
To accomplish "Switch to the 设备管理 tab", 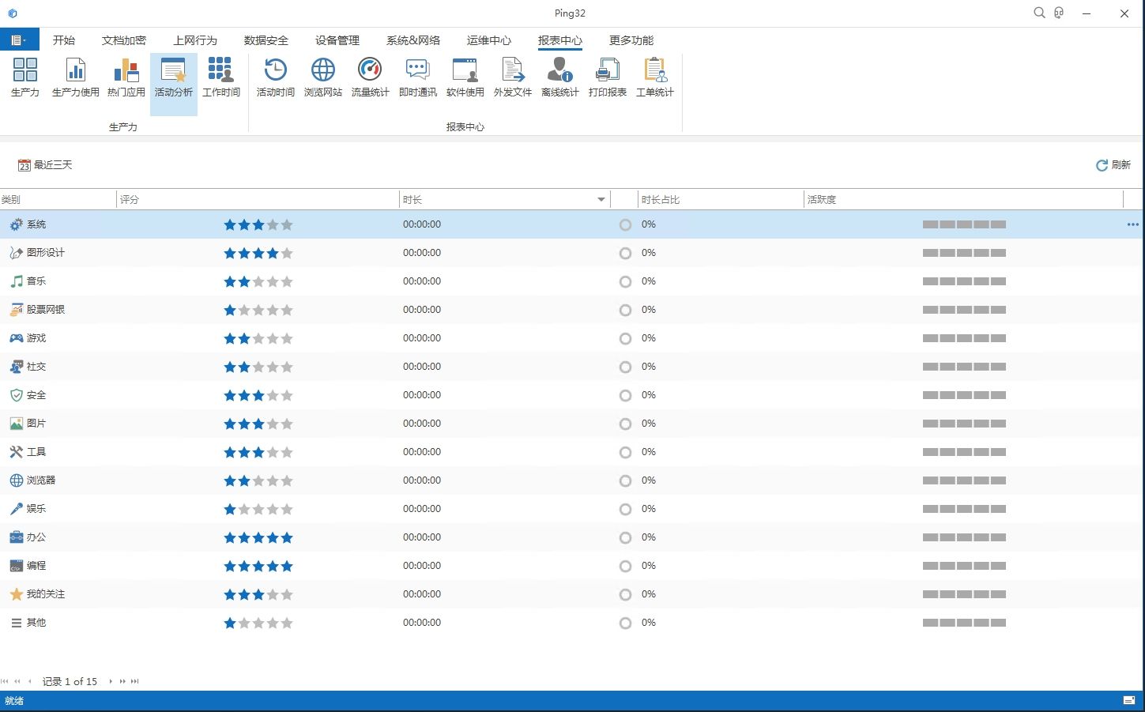I will click(x=337, y=40).
